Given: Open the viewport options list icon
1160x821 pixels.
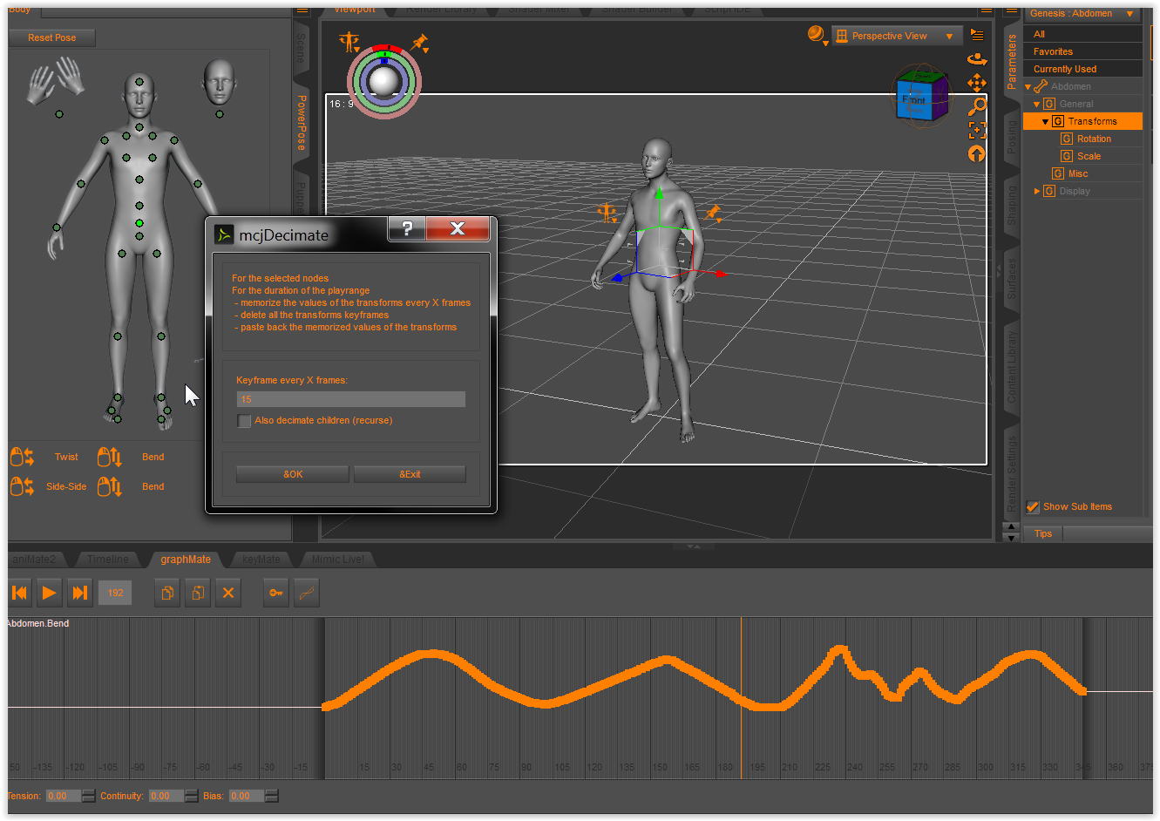Looking at the screenshot, I should pyautogui.click(x=977, y=35).
